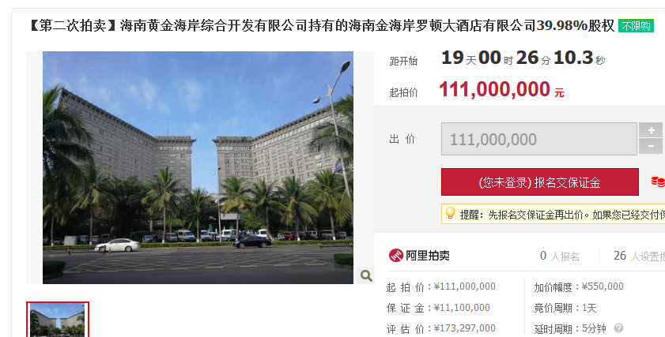Click the light bulb reminder icon
Viewport: 665px width, 337px height.
[x=450, y=213]
